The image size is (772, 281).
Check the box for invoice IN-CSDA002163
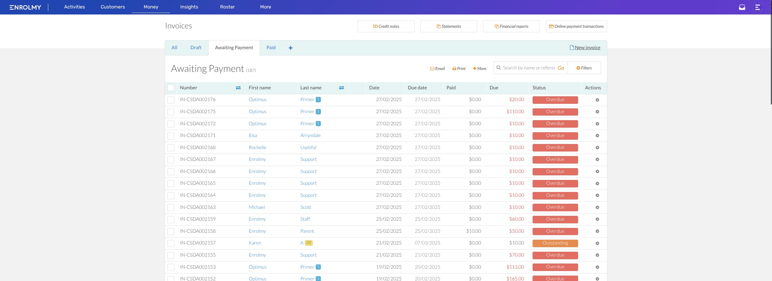pyautogui.click(x=171, y=207)
